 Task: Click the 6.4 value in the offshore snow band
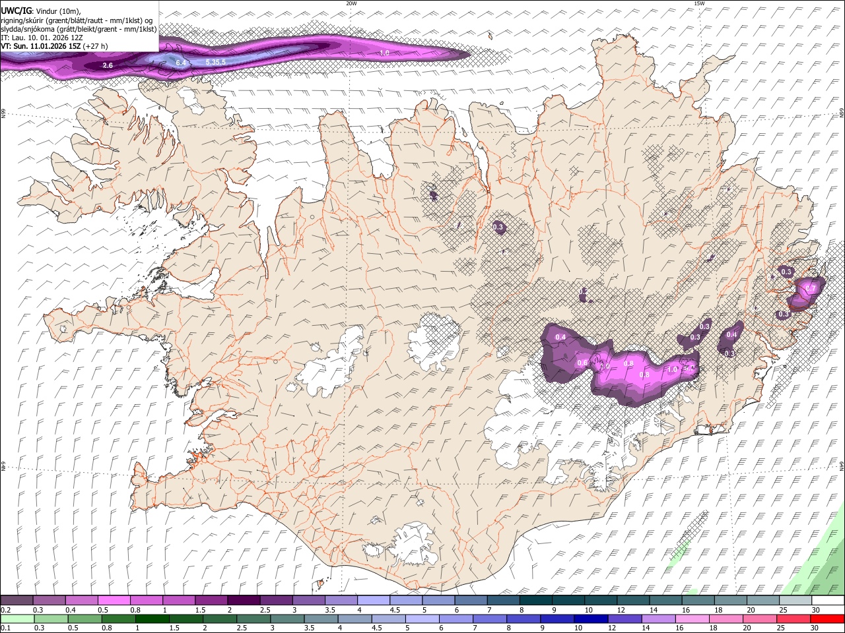tap(182, 63)
